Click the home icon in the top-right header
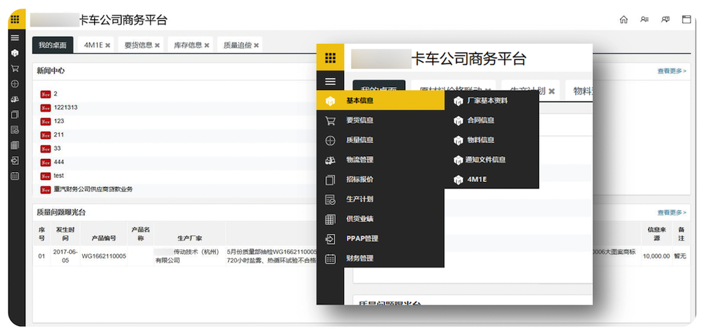 [x=623, y=19]
